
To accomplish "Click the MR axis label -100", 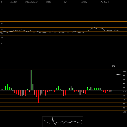I will click(124, 112).
